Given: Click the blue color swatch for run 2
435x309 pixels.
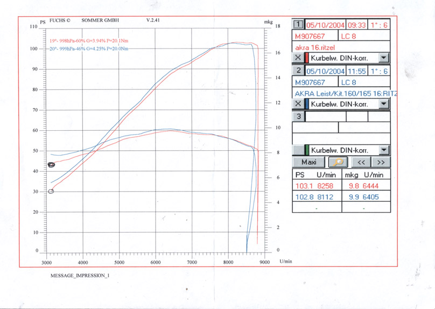Looking at the screenshot, I should pos(307,103).
